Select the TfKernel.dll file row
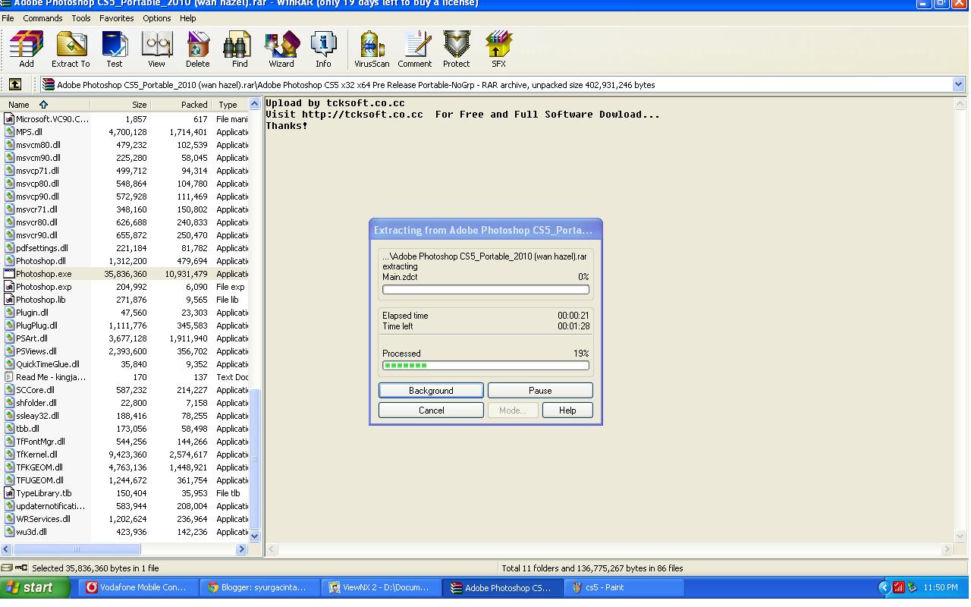Viewport: 971px width, 607px height. 125,454
